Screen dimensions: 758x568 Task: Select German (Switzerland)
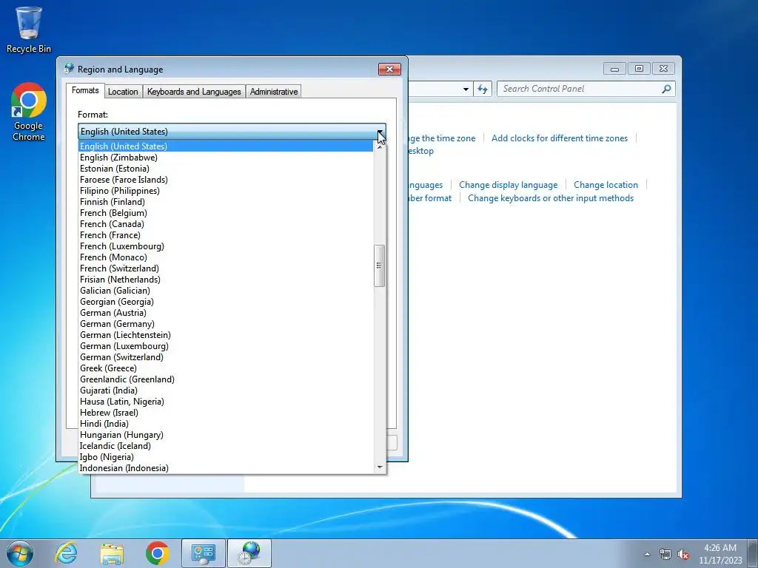(x=226, y=357)
